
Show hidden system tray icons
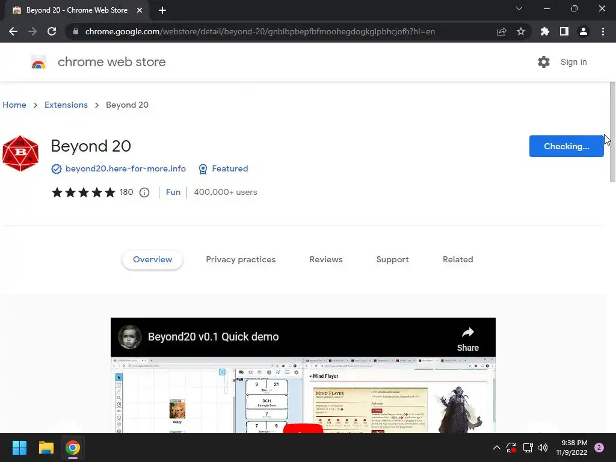click(x=496, y=448)
